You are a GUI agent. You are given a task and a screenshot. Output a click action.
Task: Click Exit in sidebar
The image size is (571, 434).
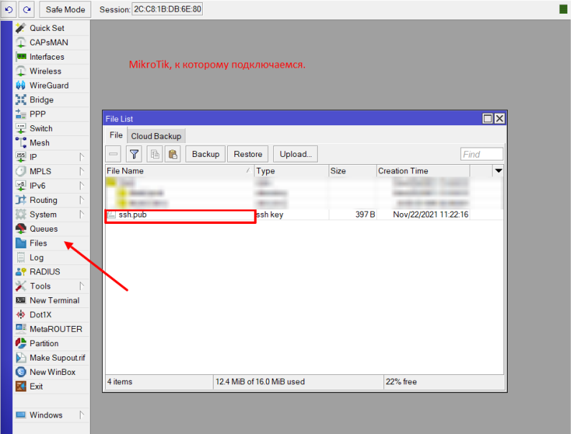[x=51, y=386]
